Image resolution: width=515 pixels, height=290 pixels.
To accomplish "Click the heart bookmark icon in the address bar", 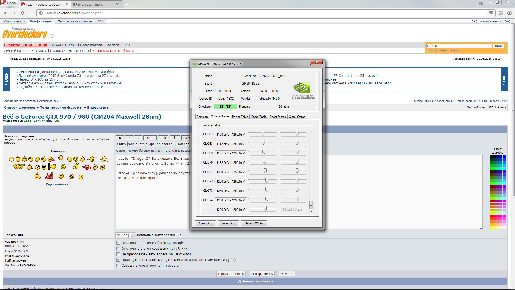I will click(x=491, y=13).
